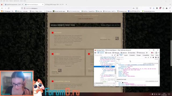Show more DevTools panels chevron
Image resolution: width=172 pixels, height=96 pixels.
point(147,53)
